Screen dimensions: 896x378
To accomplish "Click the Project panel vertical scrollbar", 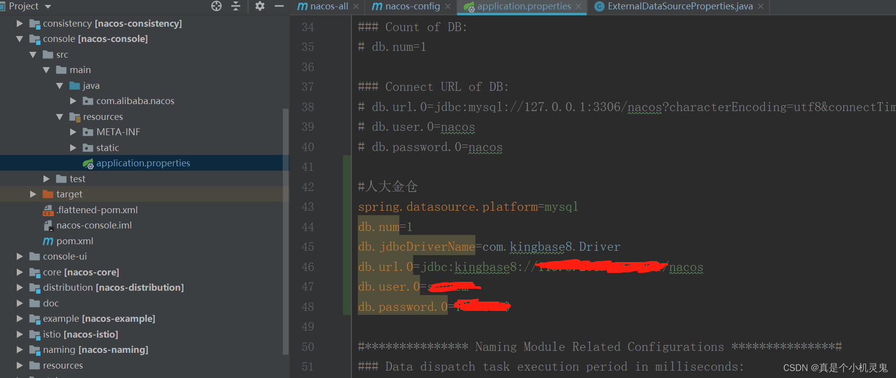I will [285, 231].
